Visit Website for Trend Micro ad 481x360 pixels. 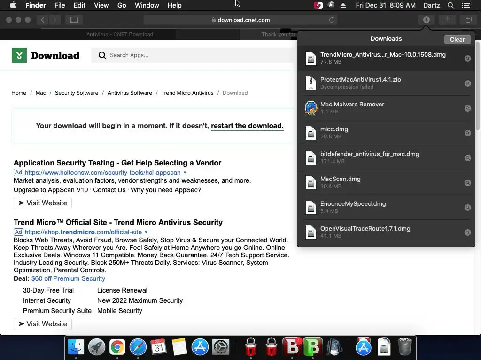pos(43,324)
